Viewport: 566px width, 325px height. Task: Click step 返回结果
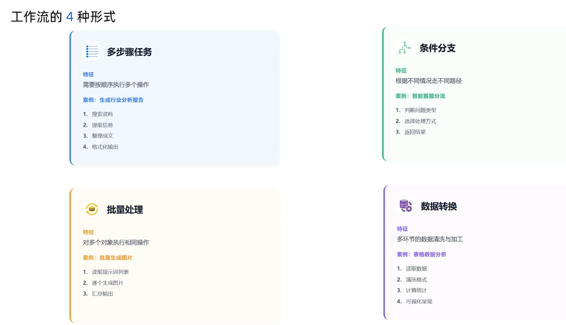pyautogui.click(x=415, y=132)
